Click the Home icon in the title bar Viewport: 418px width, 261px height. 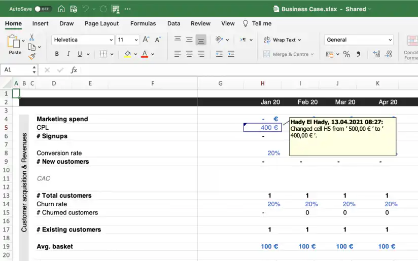pos(61,9)
